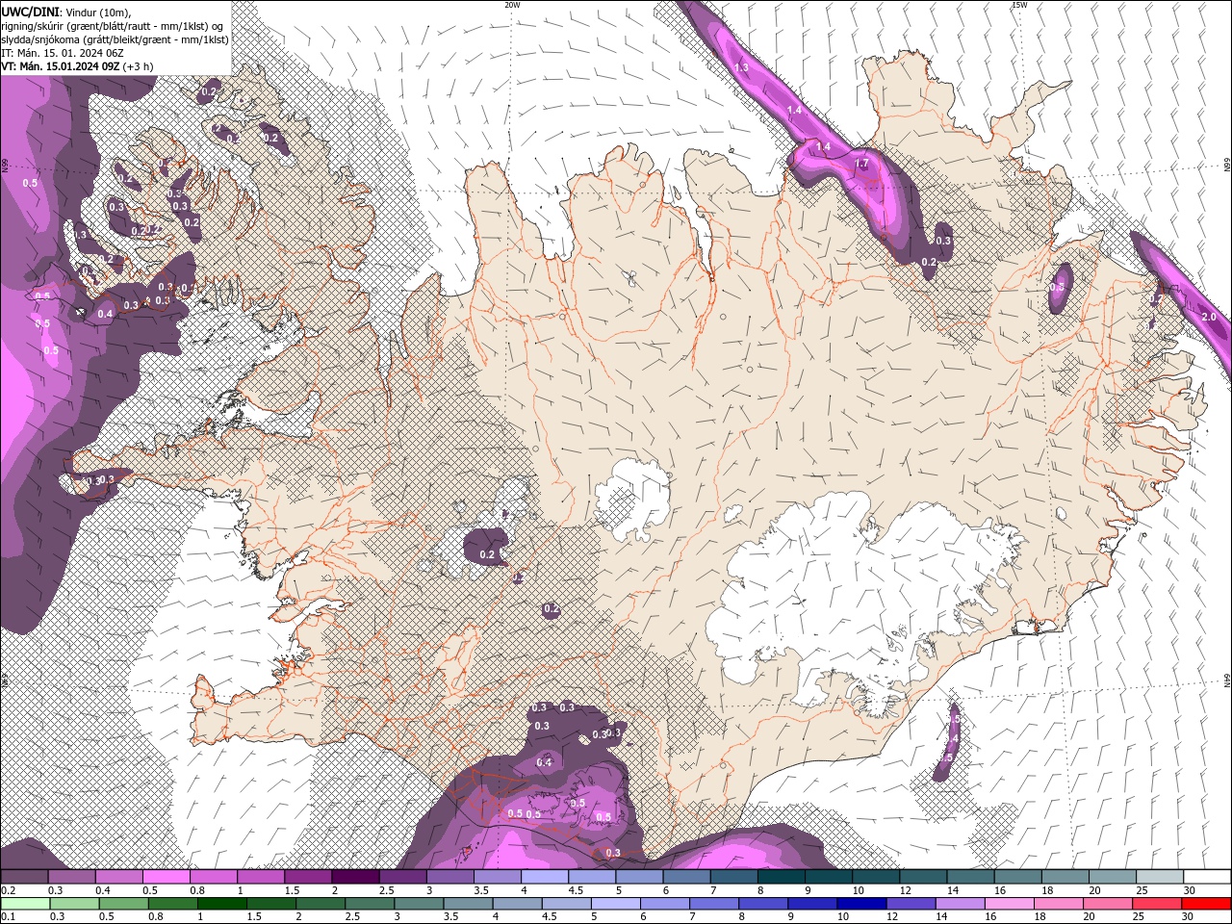The image size is (1232, 924).
Task: Click the deep blue 10 swatch in lower legend
Action: coord(861,904)
